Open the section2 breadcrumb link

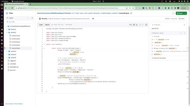115,13
